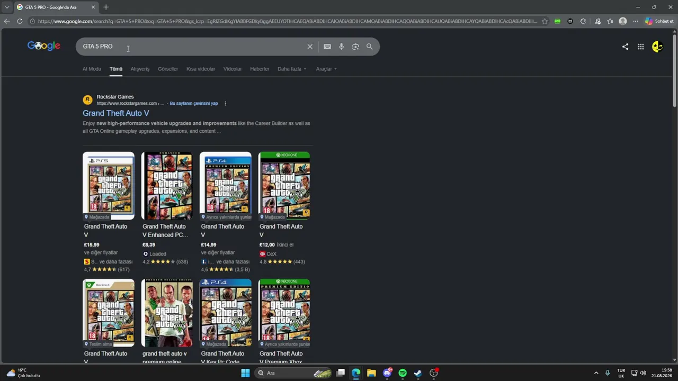Click the £15,99 price text
Screen dimensions: 678x381
click(x=92, y=245)
